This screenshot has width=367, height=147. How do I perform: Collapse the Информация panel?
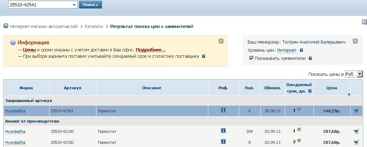coord(221,41)
